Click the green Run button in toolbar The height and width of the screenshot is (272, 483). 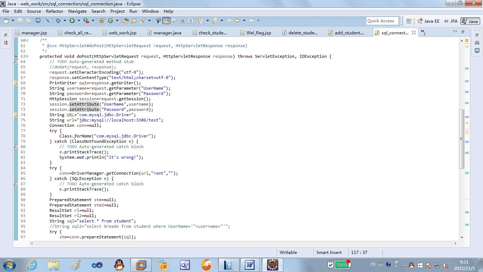pyautogui.click(x=72, y=21)
